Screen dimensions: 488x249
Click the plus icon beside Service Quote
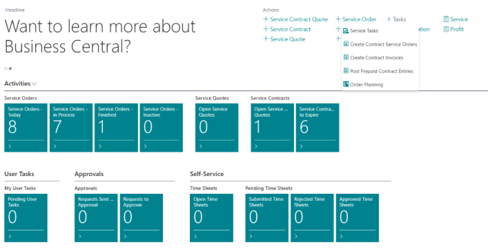tap(266, 39)
